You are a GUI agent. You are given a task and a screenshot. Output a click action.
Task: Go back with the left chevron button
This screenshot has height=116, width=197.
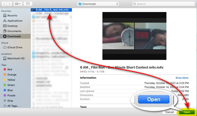click(x=4, y=4)
